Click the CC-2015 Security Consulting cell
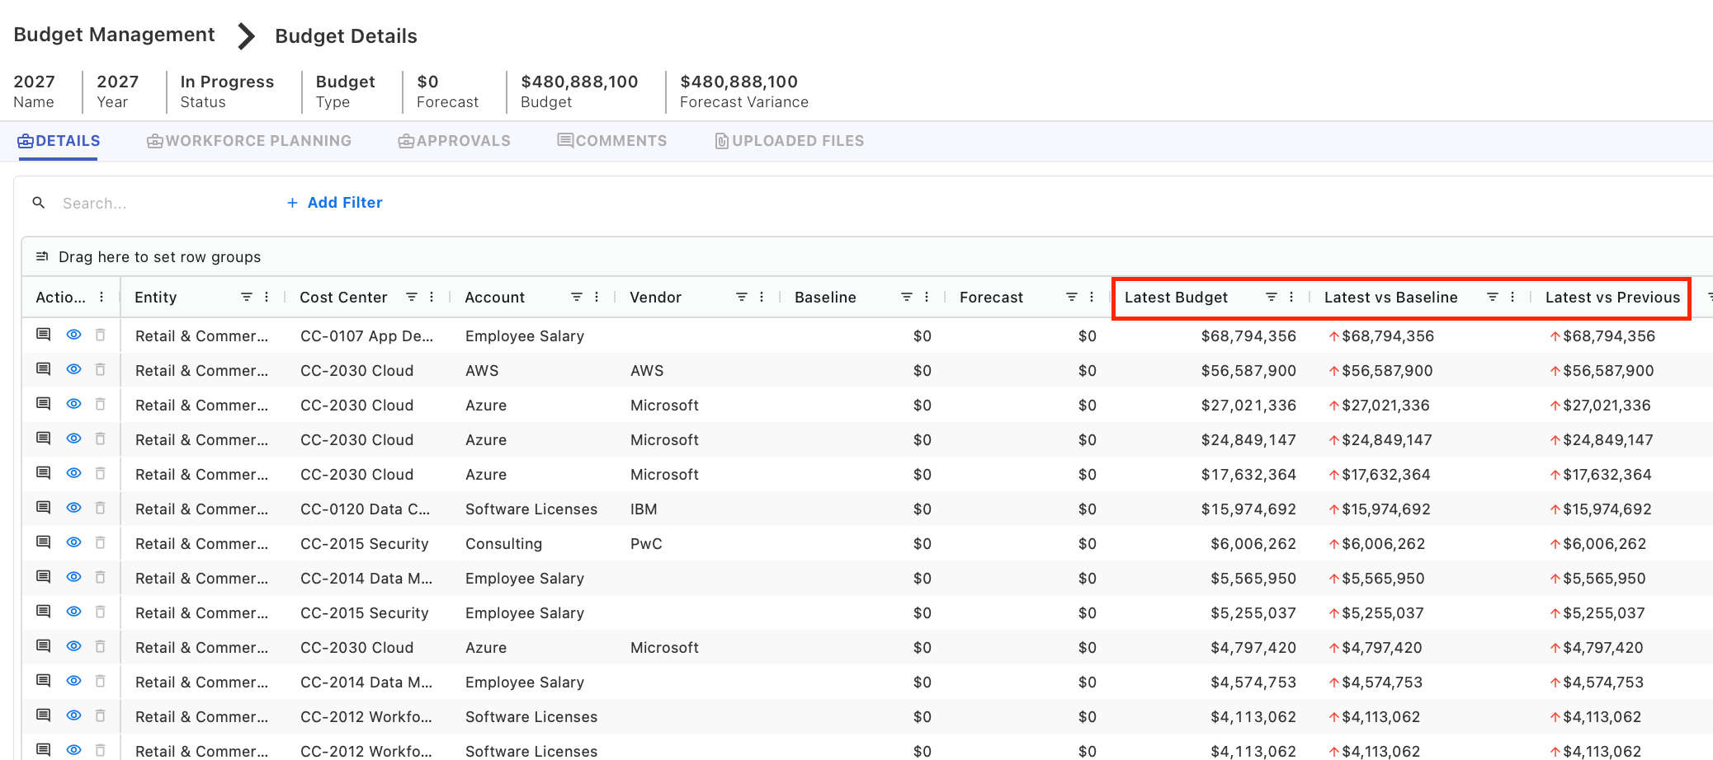Image resolution: width=1713 pixels, height=760 pixels. [x=365, y=543]
